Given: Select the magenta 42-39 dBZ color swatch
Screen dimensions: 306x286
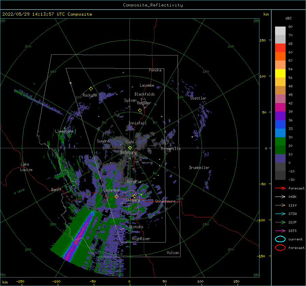Looking at the screenshot, I should tap(280, 107).
